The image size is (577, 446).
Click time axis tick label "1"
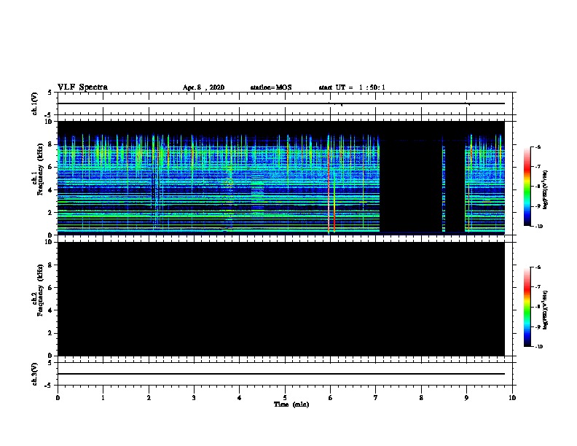click(103, 398)
